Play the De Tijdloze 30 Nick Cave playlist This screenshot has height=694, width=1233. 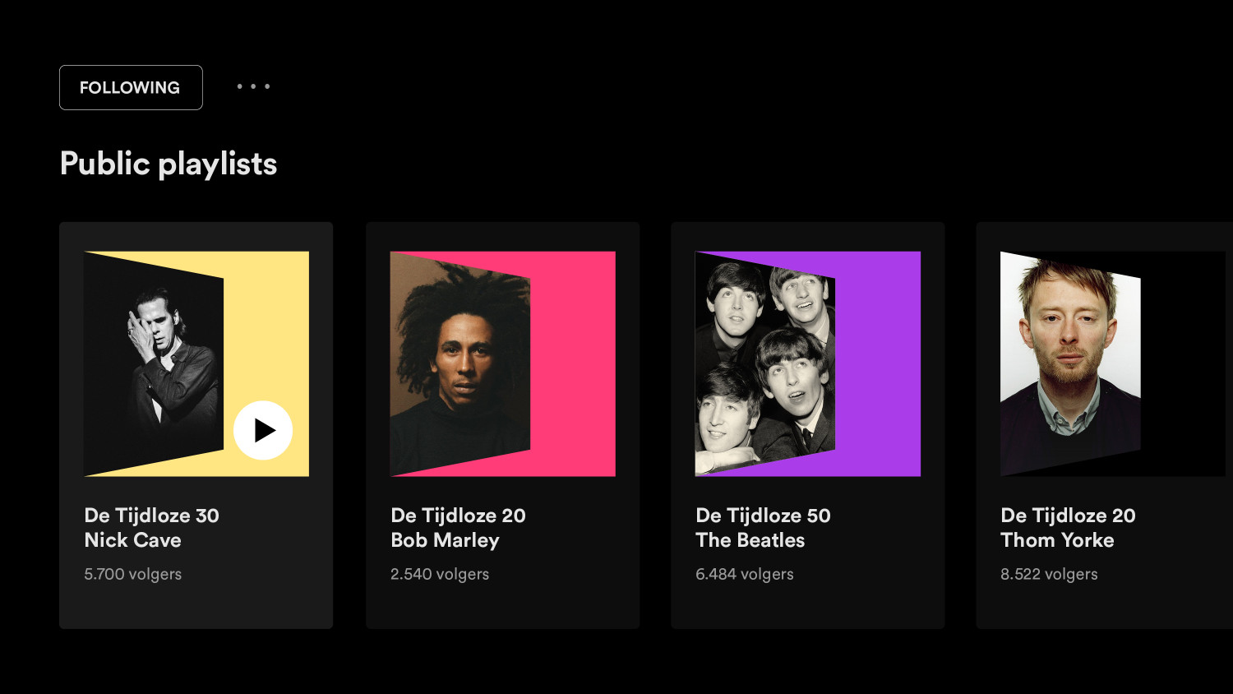pyautogui.click(x=263, y=430)
